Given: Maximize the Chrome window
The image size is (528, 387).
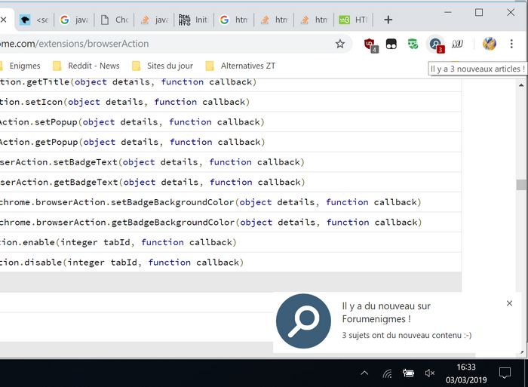Looking at the screenshot, I should (x=479, y=13).
